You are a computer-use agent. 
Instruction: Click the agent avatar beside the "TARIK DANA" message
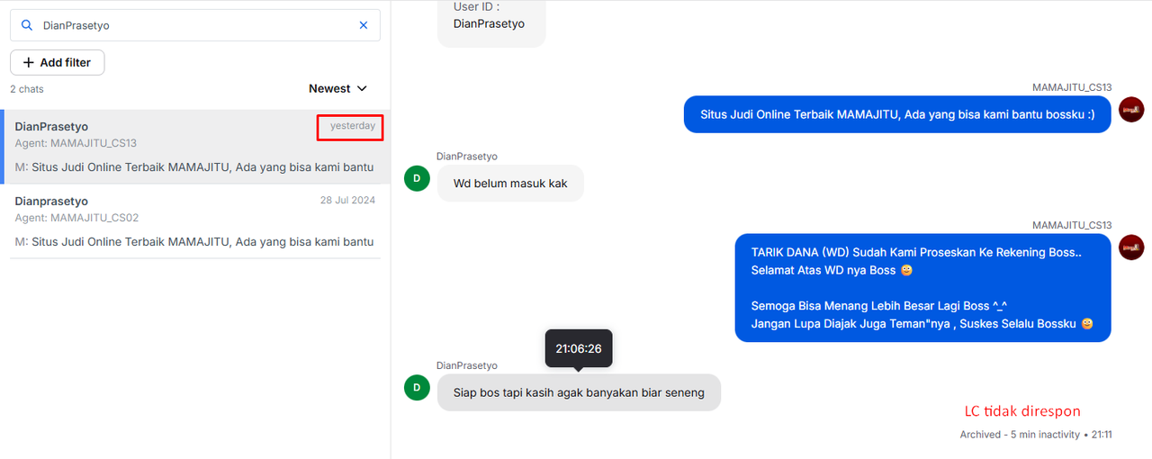point(1131,247)
